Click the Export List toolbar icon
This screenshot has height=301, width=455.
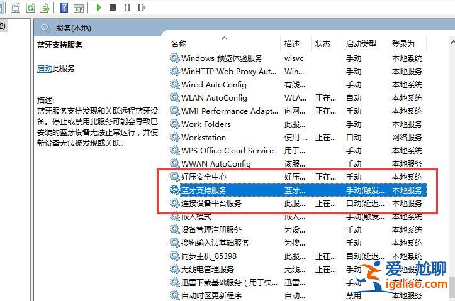point(45,8)
